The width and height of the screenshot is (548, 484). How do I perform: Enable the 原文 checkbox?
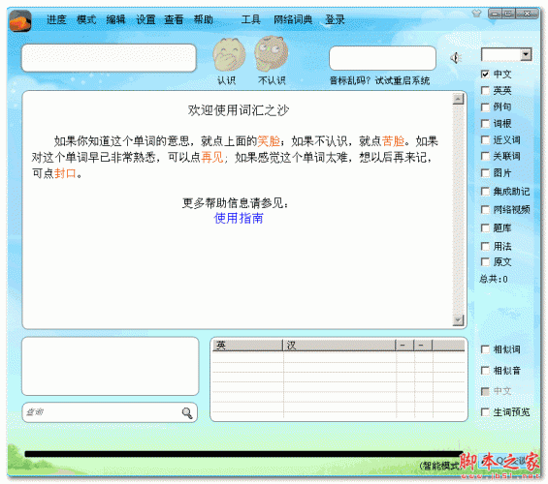coord(485,262)
